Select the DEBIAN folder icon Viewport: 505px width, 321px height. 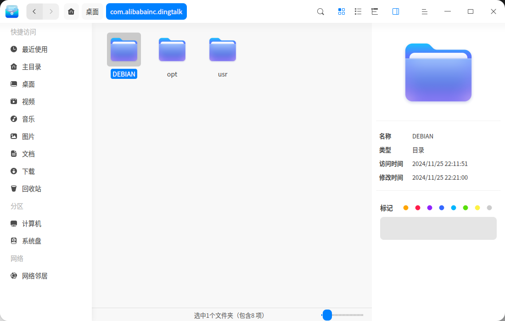click(x=124, y=50)
